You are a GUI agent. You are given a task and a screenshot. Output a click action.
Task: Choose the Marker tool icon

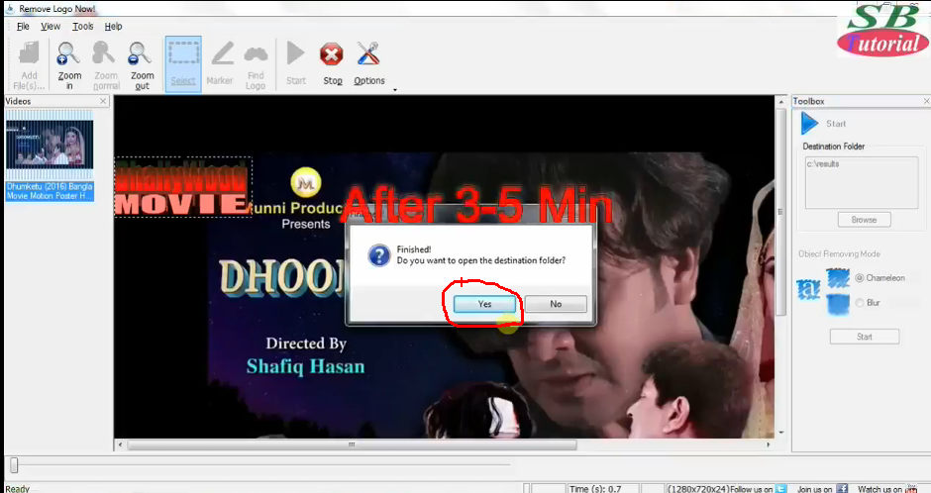pyautogui.click(x=220, y=54)
